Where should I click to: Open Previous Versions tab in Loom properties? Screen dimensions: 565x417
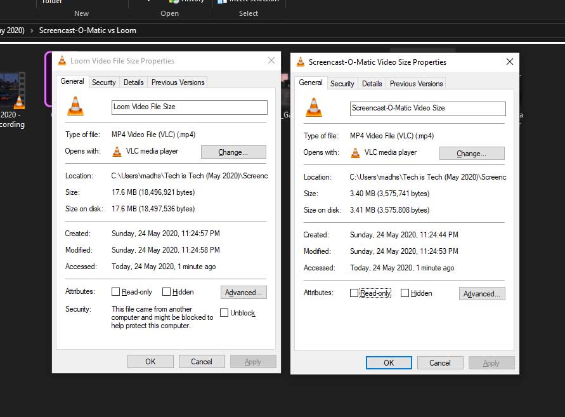tap(178, 83)
